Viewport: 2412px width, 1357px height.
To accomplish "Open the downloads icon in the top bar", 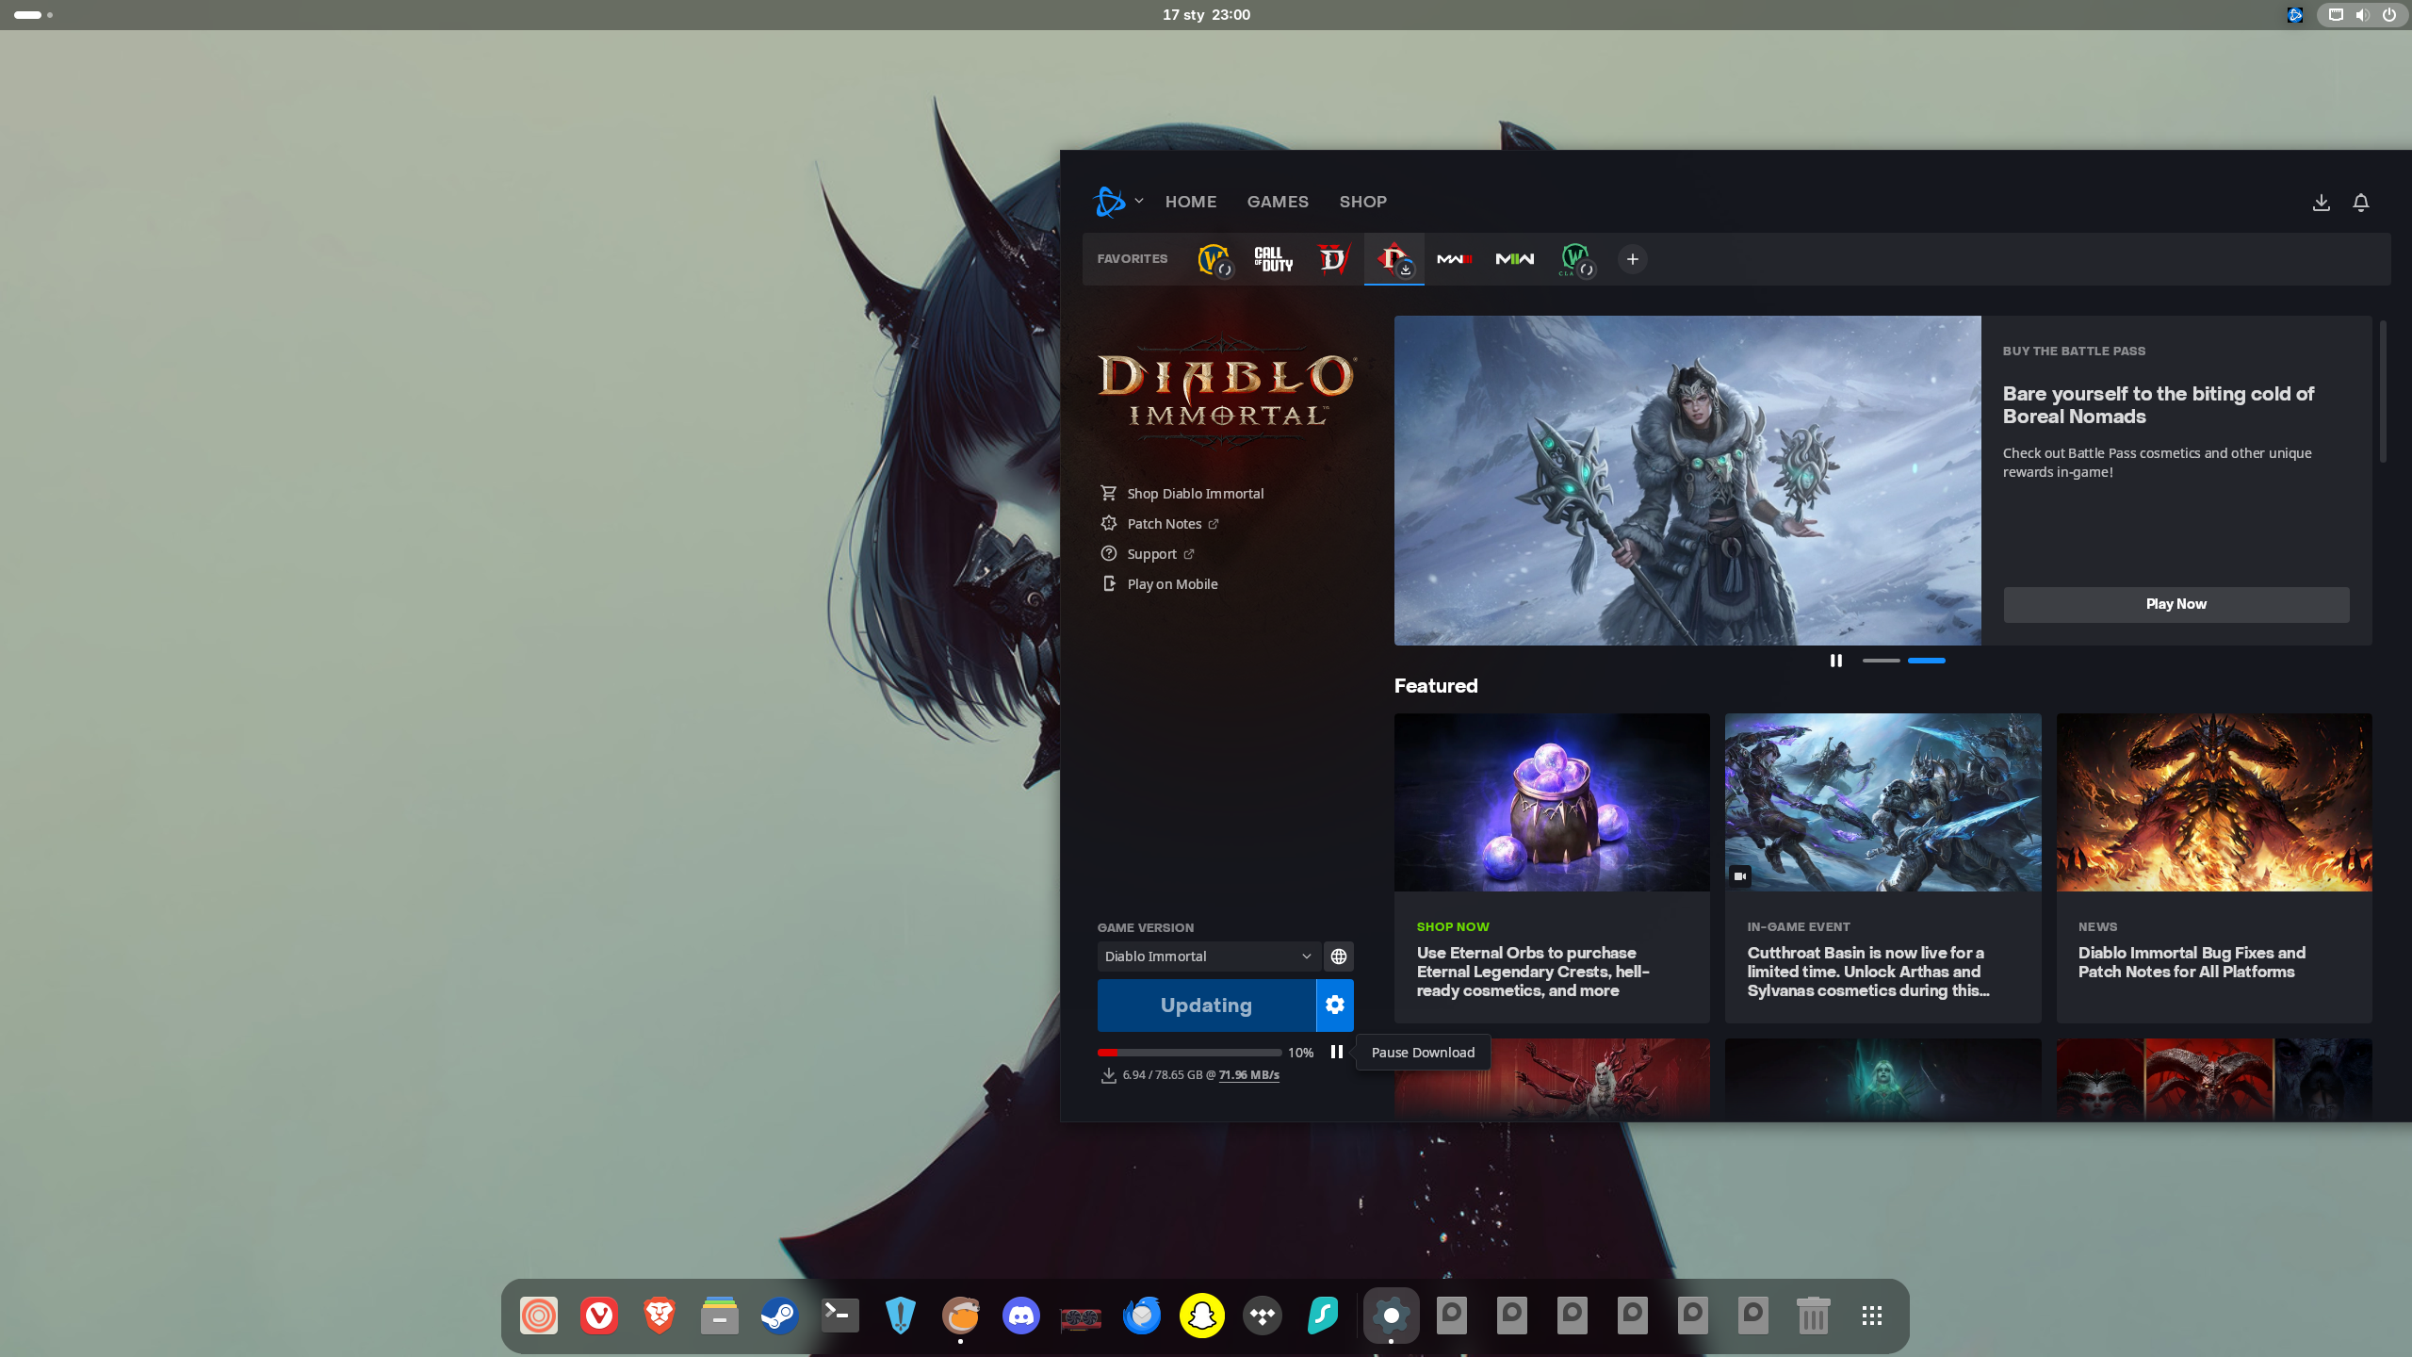I will tap(2322, 203).
